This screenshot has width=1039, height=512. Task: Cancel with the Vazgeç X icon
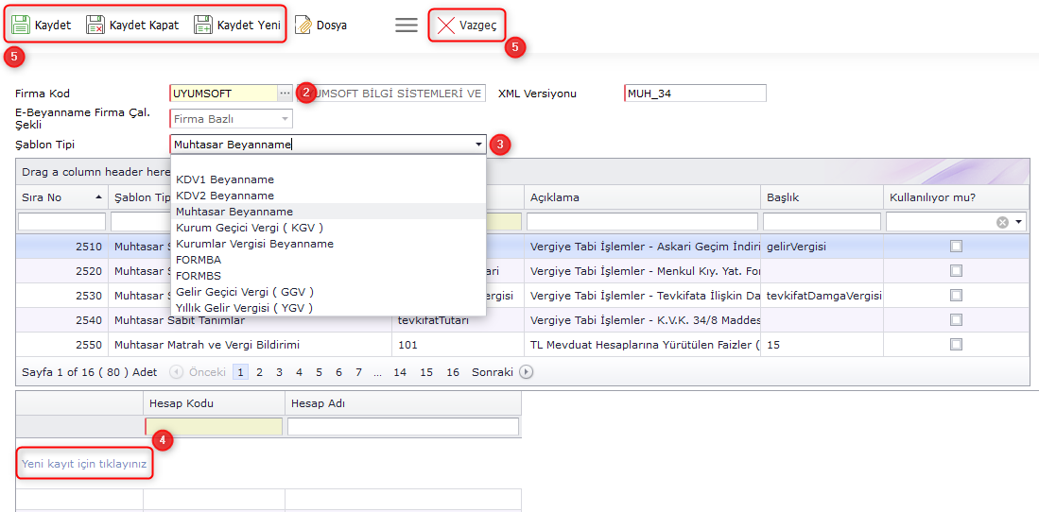[446, 26]
